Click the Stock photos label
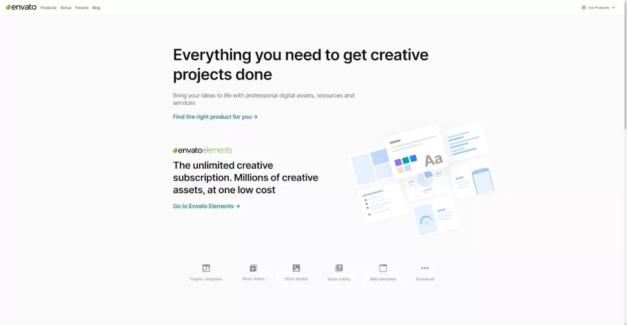This screenshot has width=627, height=325. coord(296,279)
